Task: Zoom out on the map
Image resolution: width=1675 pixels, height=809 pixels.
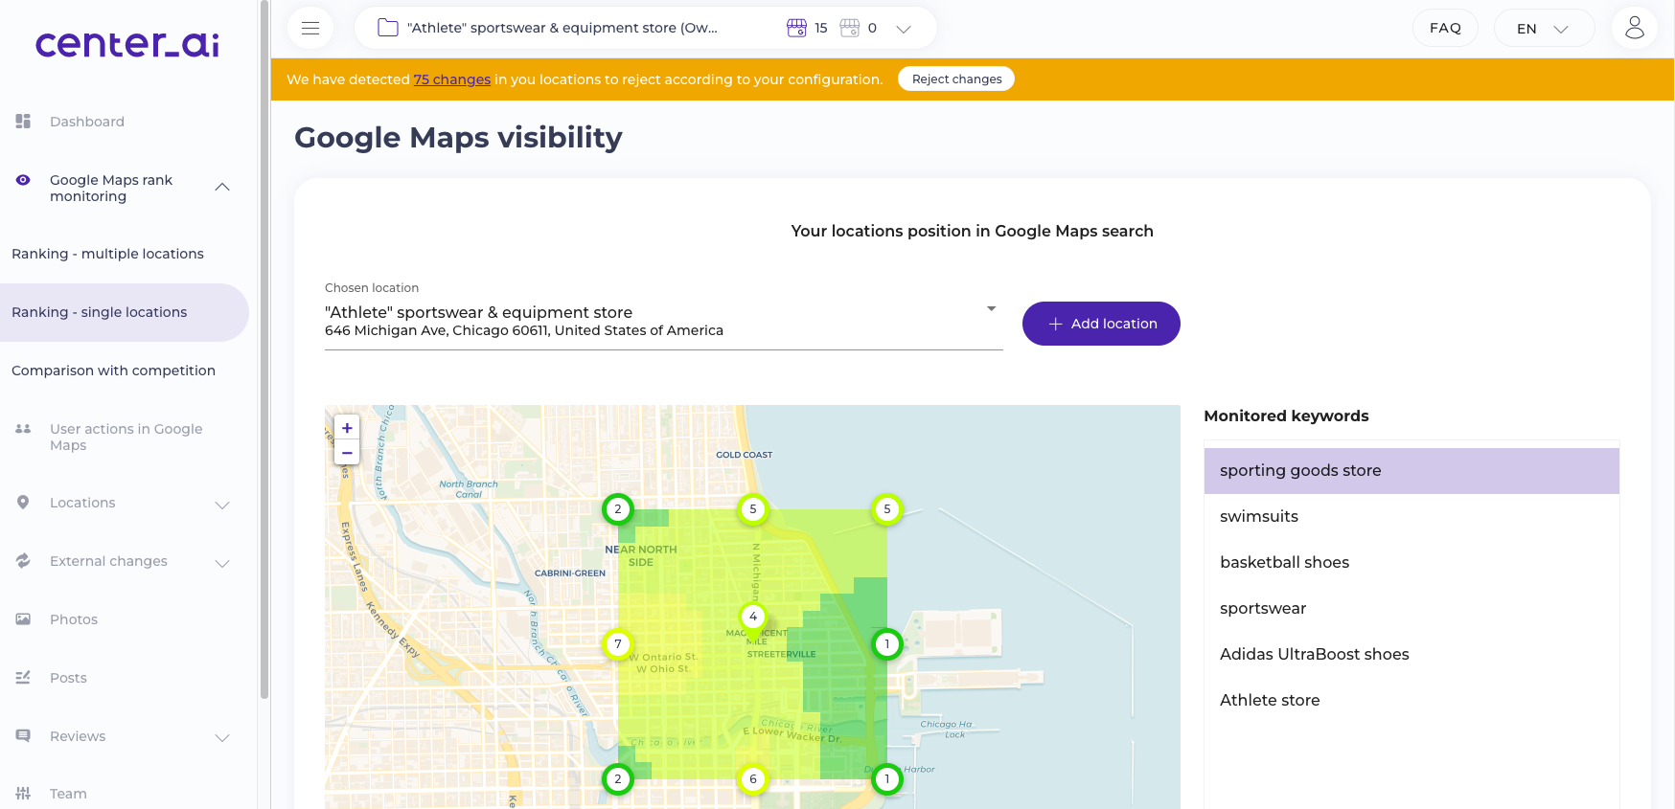Action: [347, 453]
